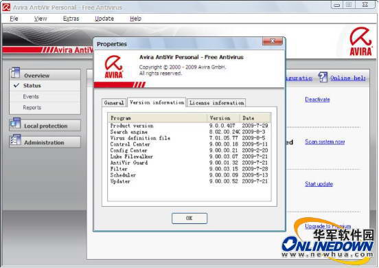Select the Luke Filewalker row
The width and height of the screenshot is (379, 268).
(x=189, y=157)
